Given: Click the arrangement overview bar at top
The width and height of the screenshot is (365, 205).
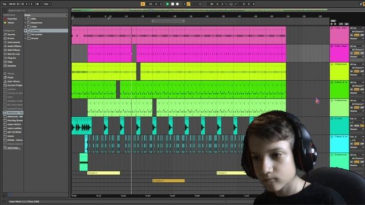Looking at the screenshot, I should (x=199, y=10).
